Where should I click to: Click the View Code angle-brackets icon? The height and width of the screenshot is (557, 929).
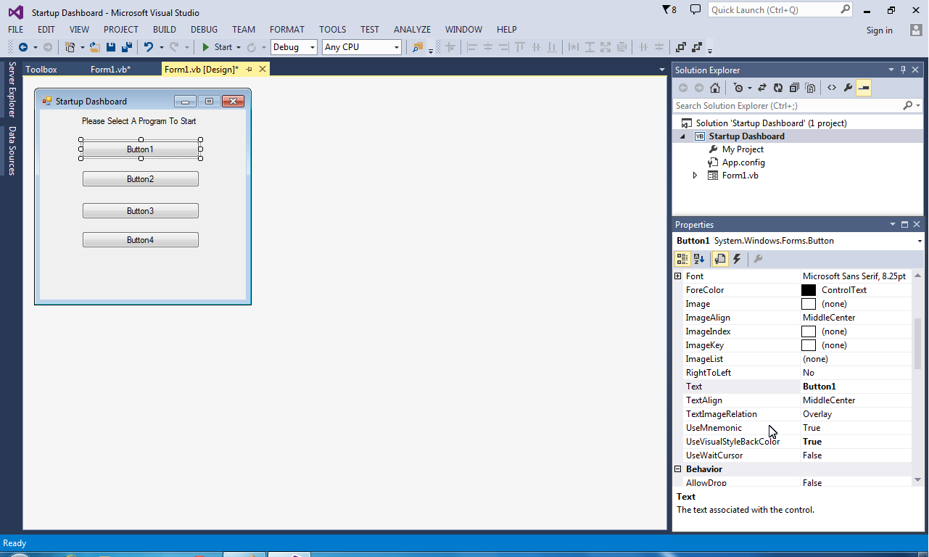832,88
